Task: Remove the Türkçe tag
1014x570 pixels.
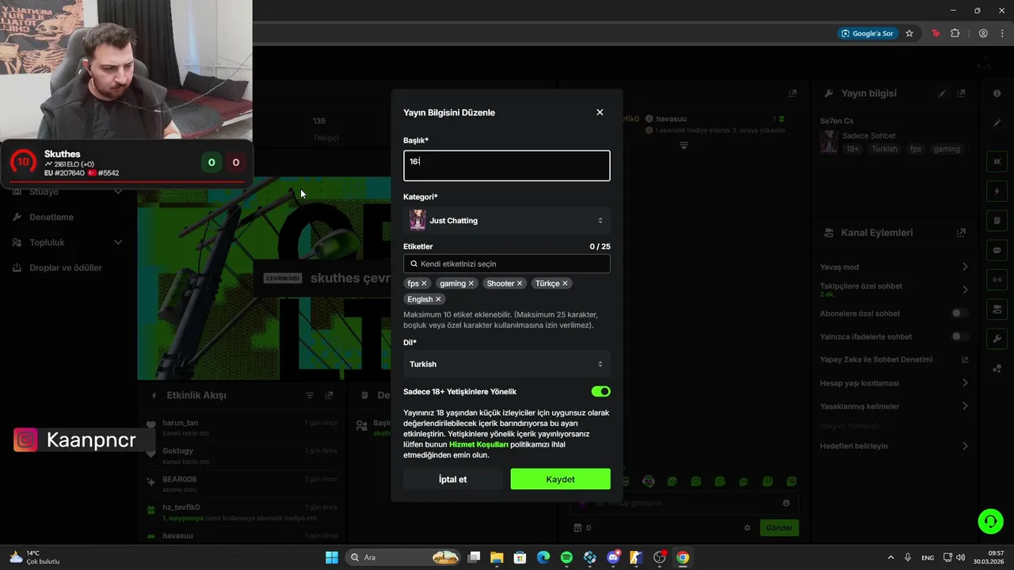Action: (565, 283)
